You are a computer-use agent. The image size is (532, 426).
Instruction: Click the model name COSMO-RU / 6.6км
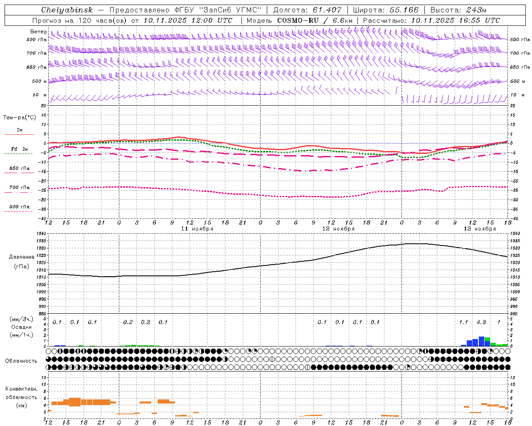(x=315, y=20)
